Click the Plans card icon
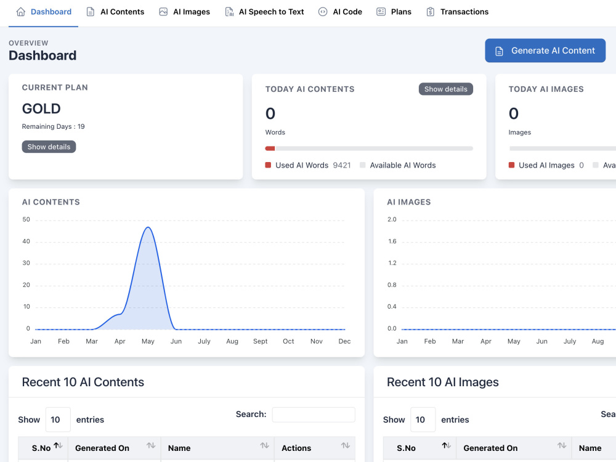This screenshot has height=462, width=616. [381, 12]
